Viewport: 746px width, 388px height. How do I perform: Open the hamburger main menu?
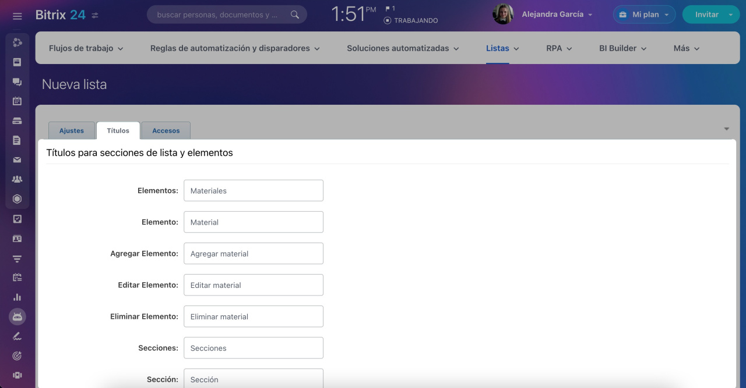click(17, 16)
